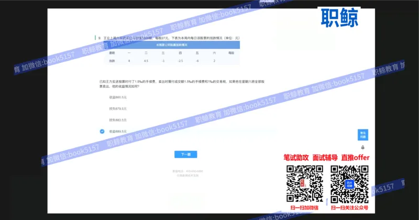The width and height of the screenshot is (419, 220).
Task: Click the QR code labeled 扫一扫加微信
Action: coord(305,184)
